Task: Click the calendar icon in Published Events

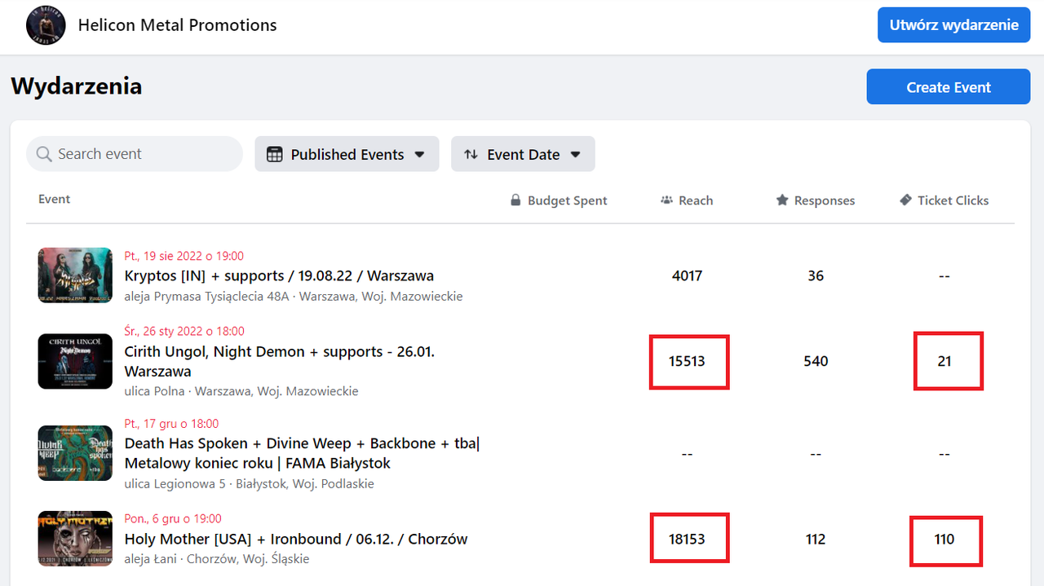Action: [275, 155]
